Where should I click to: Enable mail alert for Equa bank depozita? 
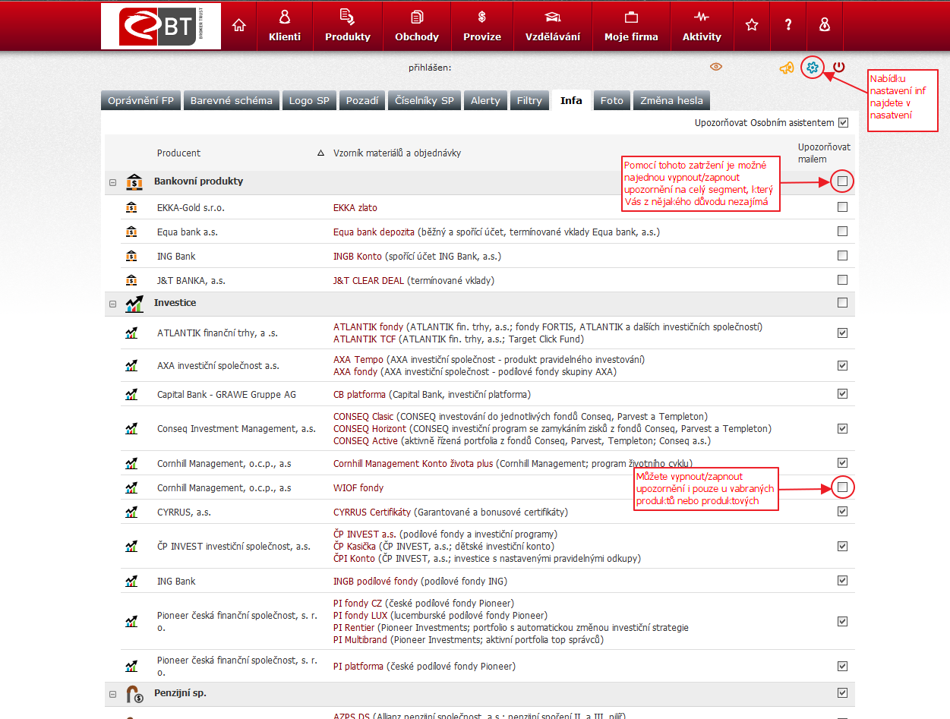click(842, 232)
